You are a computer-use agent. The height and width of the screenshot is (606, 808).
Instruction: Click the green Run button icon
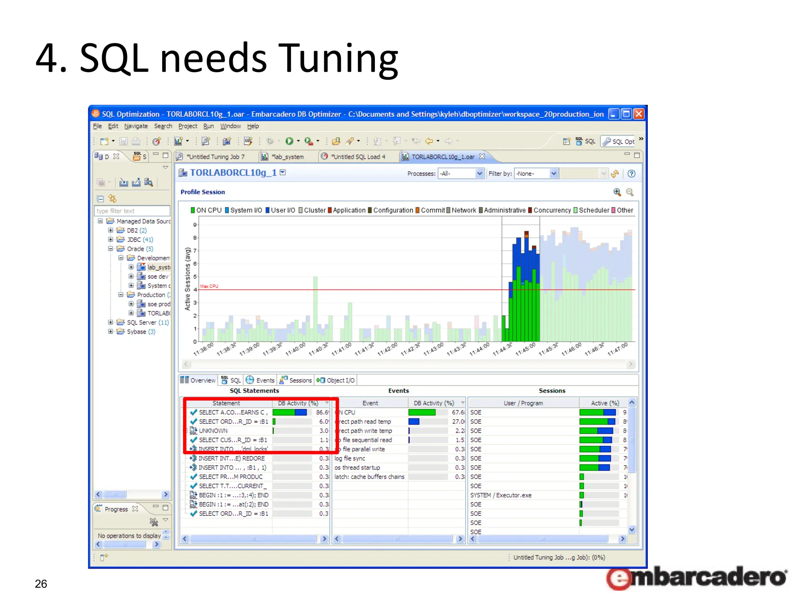click(289, 141)
